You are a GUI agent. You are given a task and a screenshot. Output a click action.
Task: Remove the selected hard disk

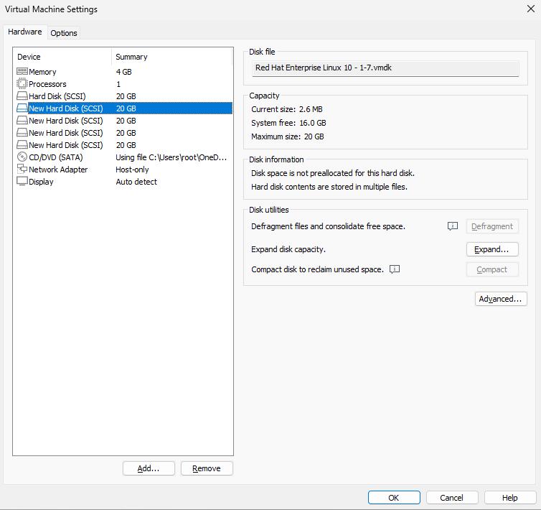click(207, 468)
